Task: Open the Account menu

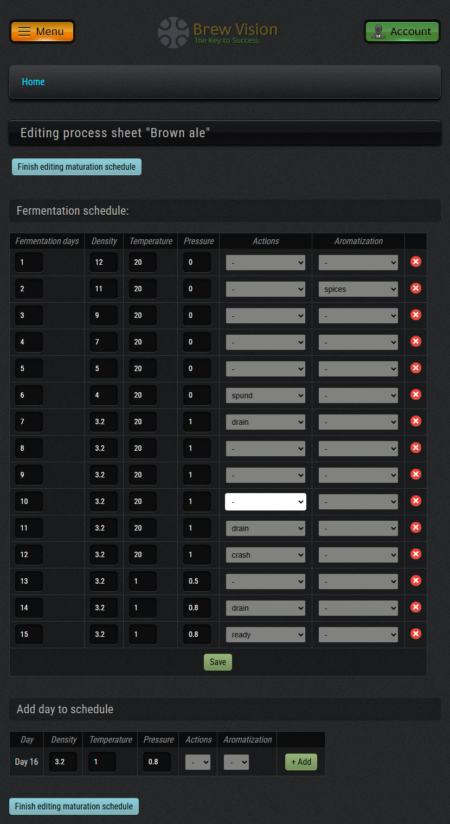Action: [x=402, y=31]
